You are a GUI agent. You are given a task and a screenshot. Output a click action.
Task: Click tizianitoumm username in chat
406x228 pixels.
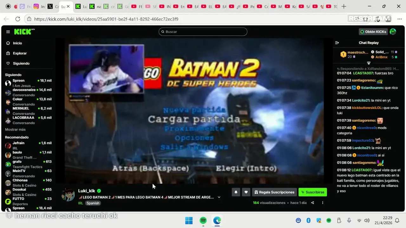click(372, 88)
